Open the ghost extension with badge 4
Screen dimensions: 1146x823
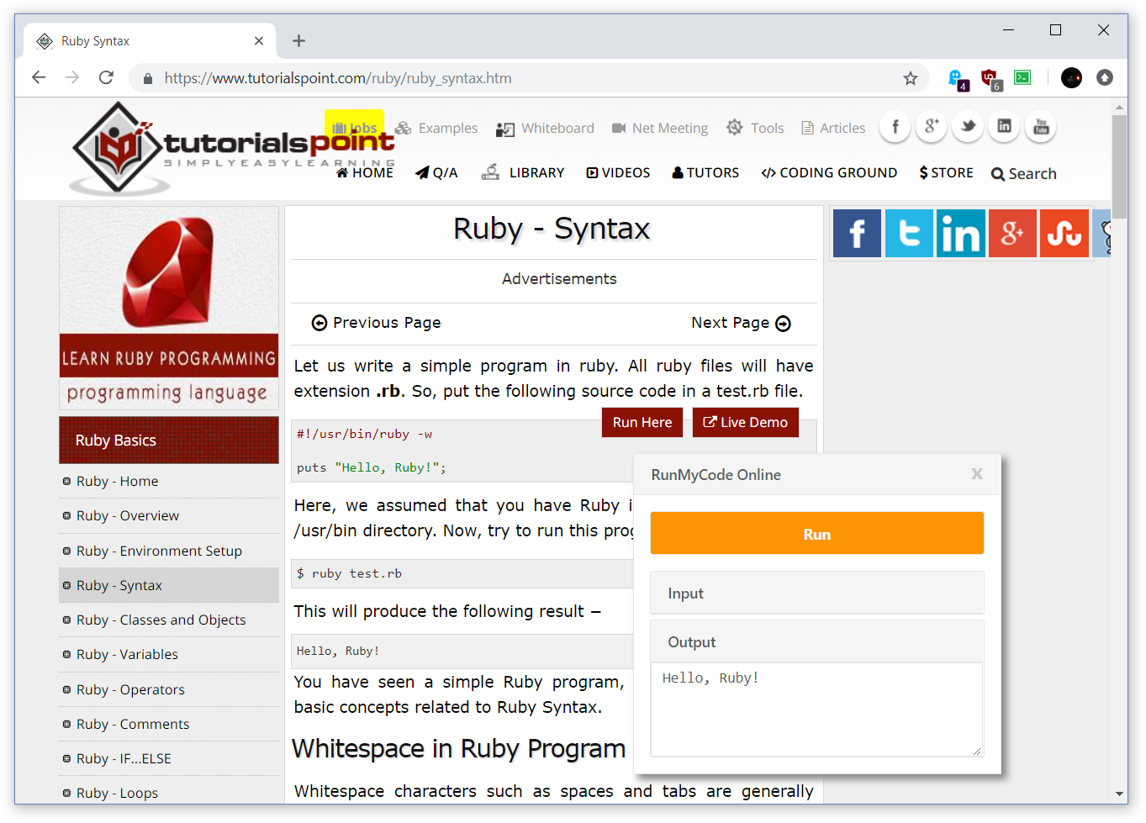[x=958, y=79]
